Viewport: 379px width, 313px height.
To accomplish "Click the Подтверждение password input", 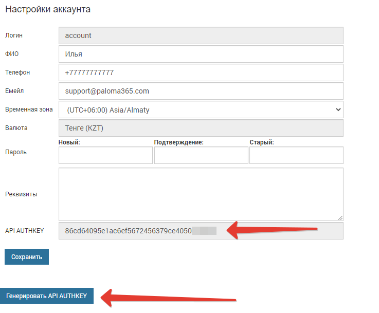I will (x=201, y=155).
